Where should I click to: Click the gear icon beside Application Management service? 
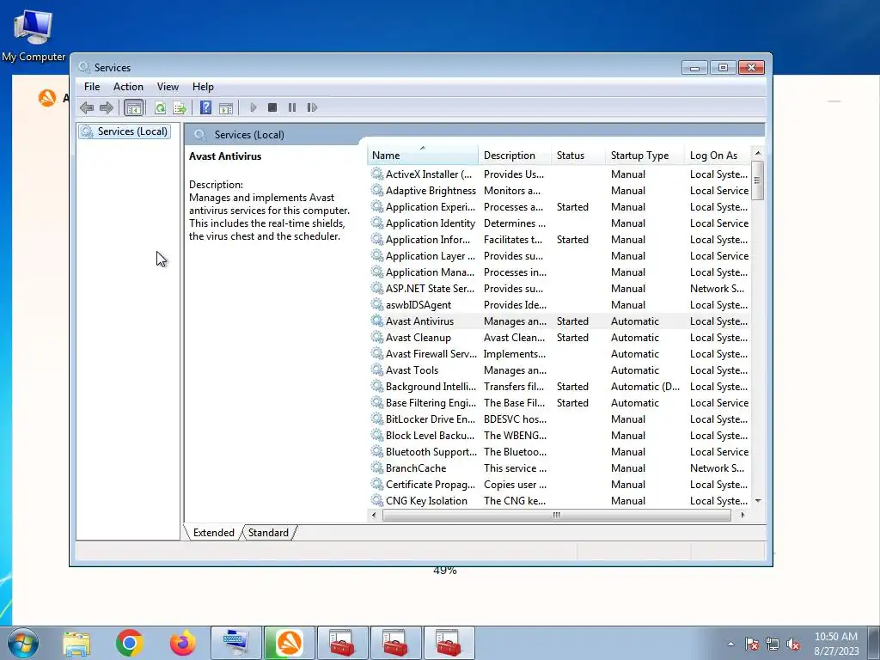(377, 272)
